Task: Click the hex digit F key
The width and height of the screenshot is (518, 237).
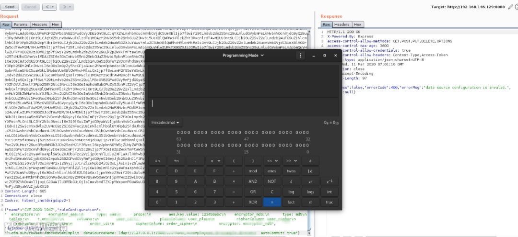Action: 215,171
